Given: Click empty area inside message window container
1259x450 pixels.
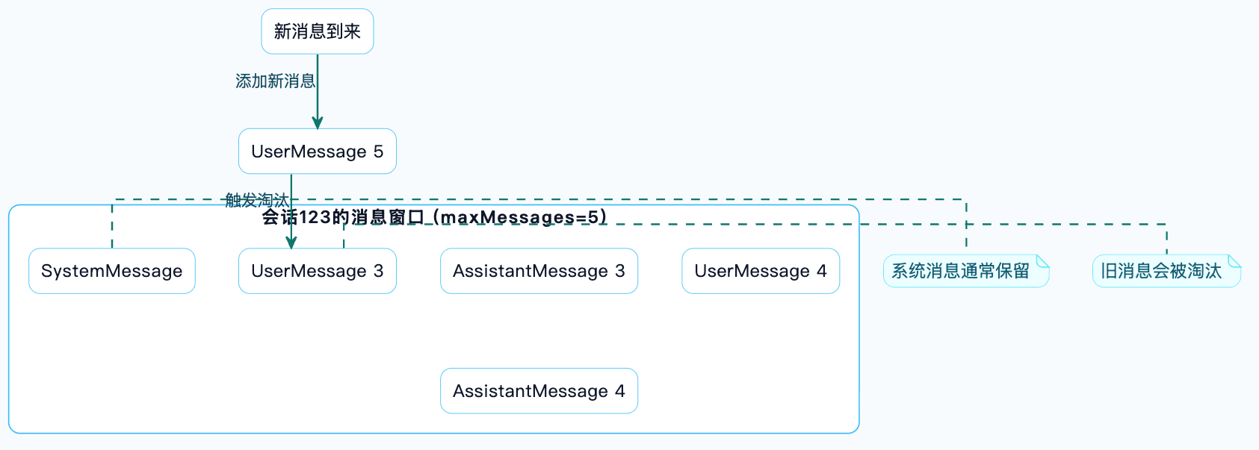Looking at the screenshot, I should tap(224, 358).
